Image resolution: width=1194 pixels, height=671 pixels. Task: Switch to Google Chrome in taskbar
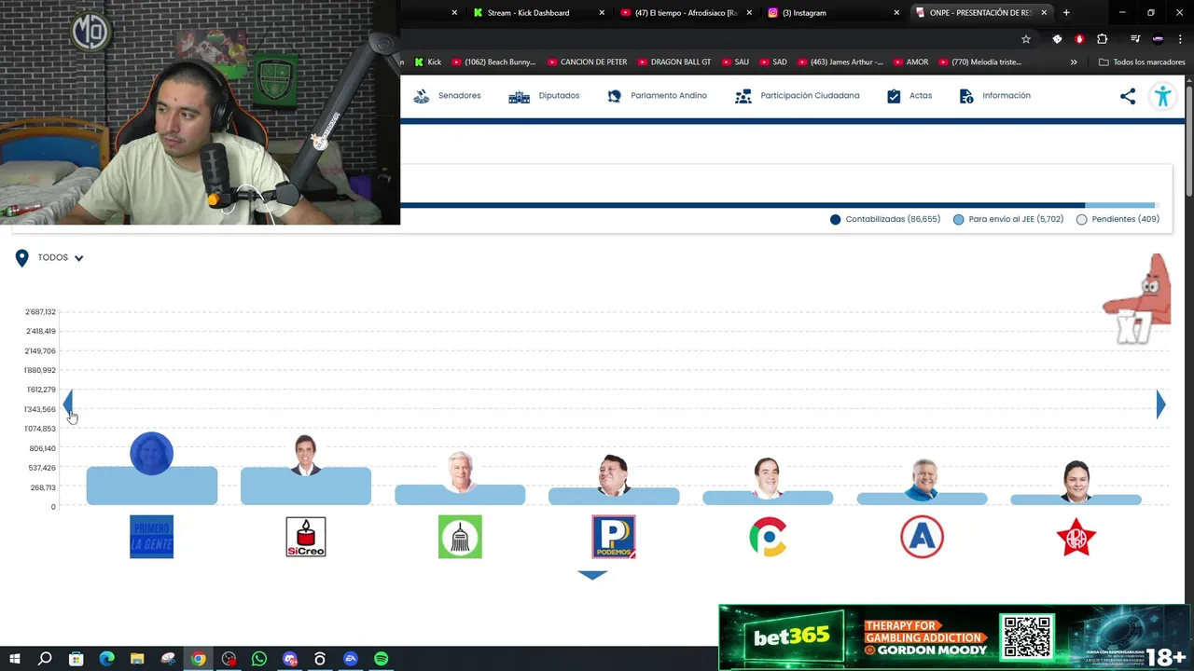pos(198,659)
